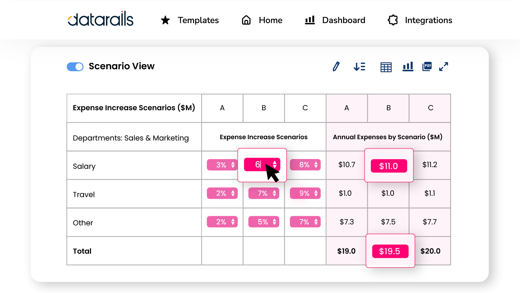Click the Salary scenario B input field
The height and width of the screenshot is (293, 520).
click(258, 165)
